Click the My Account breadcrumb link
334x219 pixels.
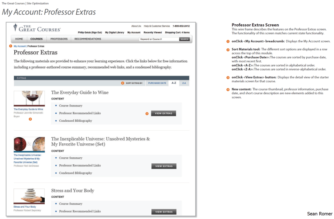(20, 46)
